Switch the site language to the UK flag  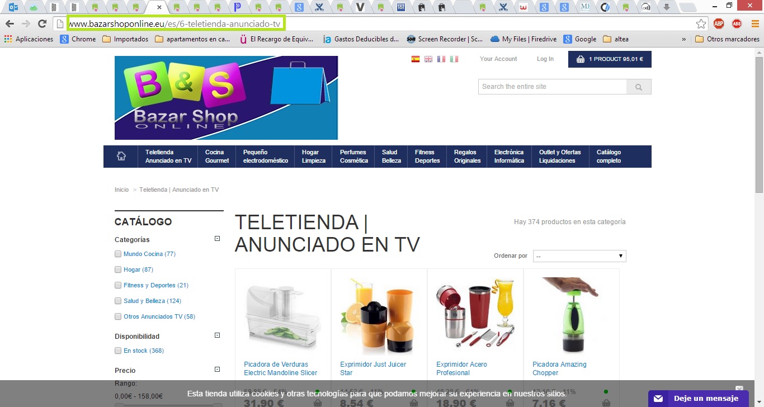(428, 59)
